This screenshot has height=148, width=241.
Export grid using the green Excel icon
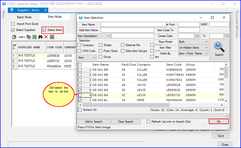click(35, 37)
